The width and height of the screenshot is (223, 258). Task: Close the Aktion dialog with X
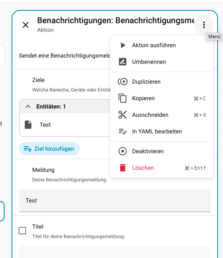pyautogui.click(x=26, y=25)
